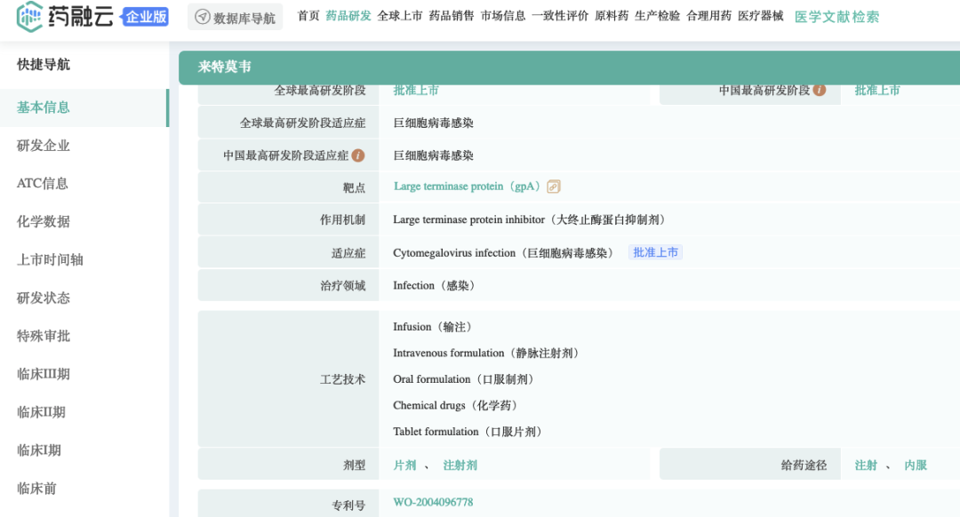Click link icon after Large terminase protein

(x=554, y=187)
